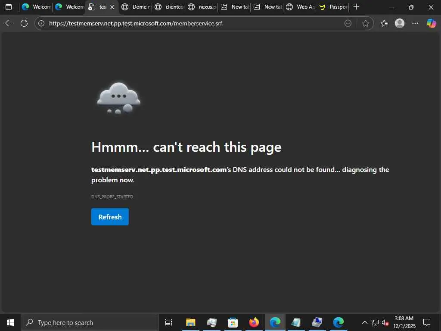Click the muted volume tray icon
The width and height of the screenshot is (441, 331).
[385, 322]
